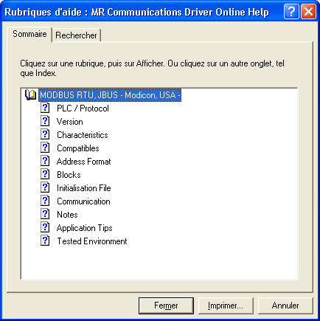The width and height of the screenshot is (320, 321).
Task: Click the question icon beside Communication
Action: (45, 201)
